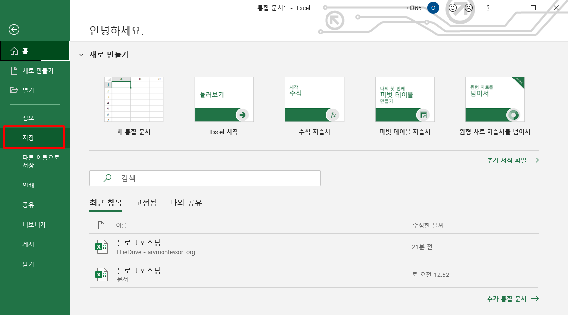Send a frown feedback face icon
The width and height of the screenshot is (571, 315).
(x=469, y=8)
